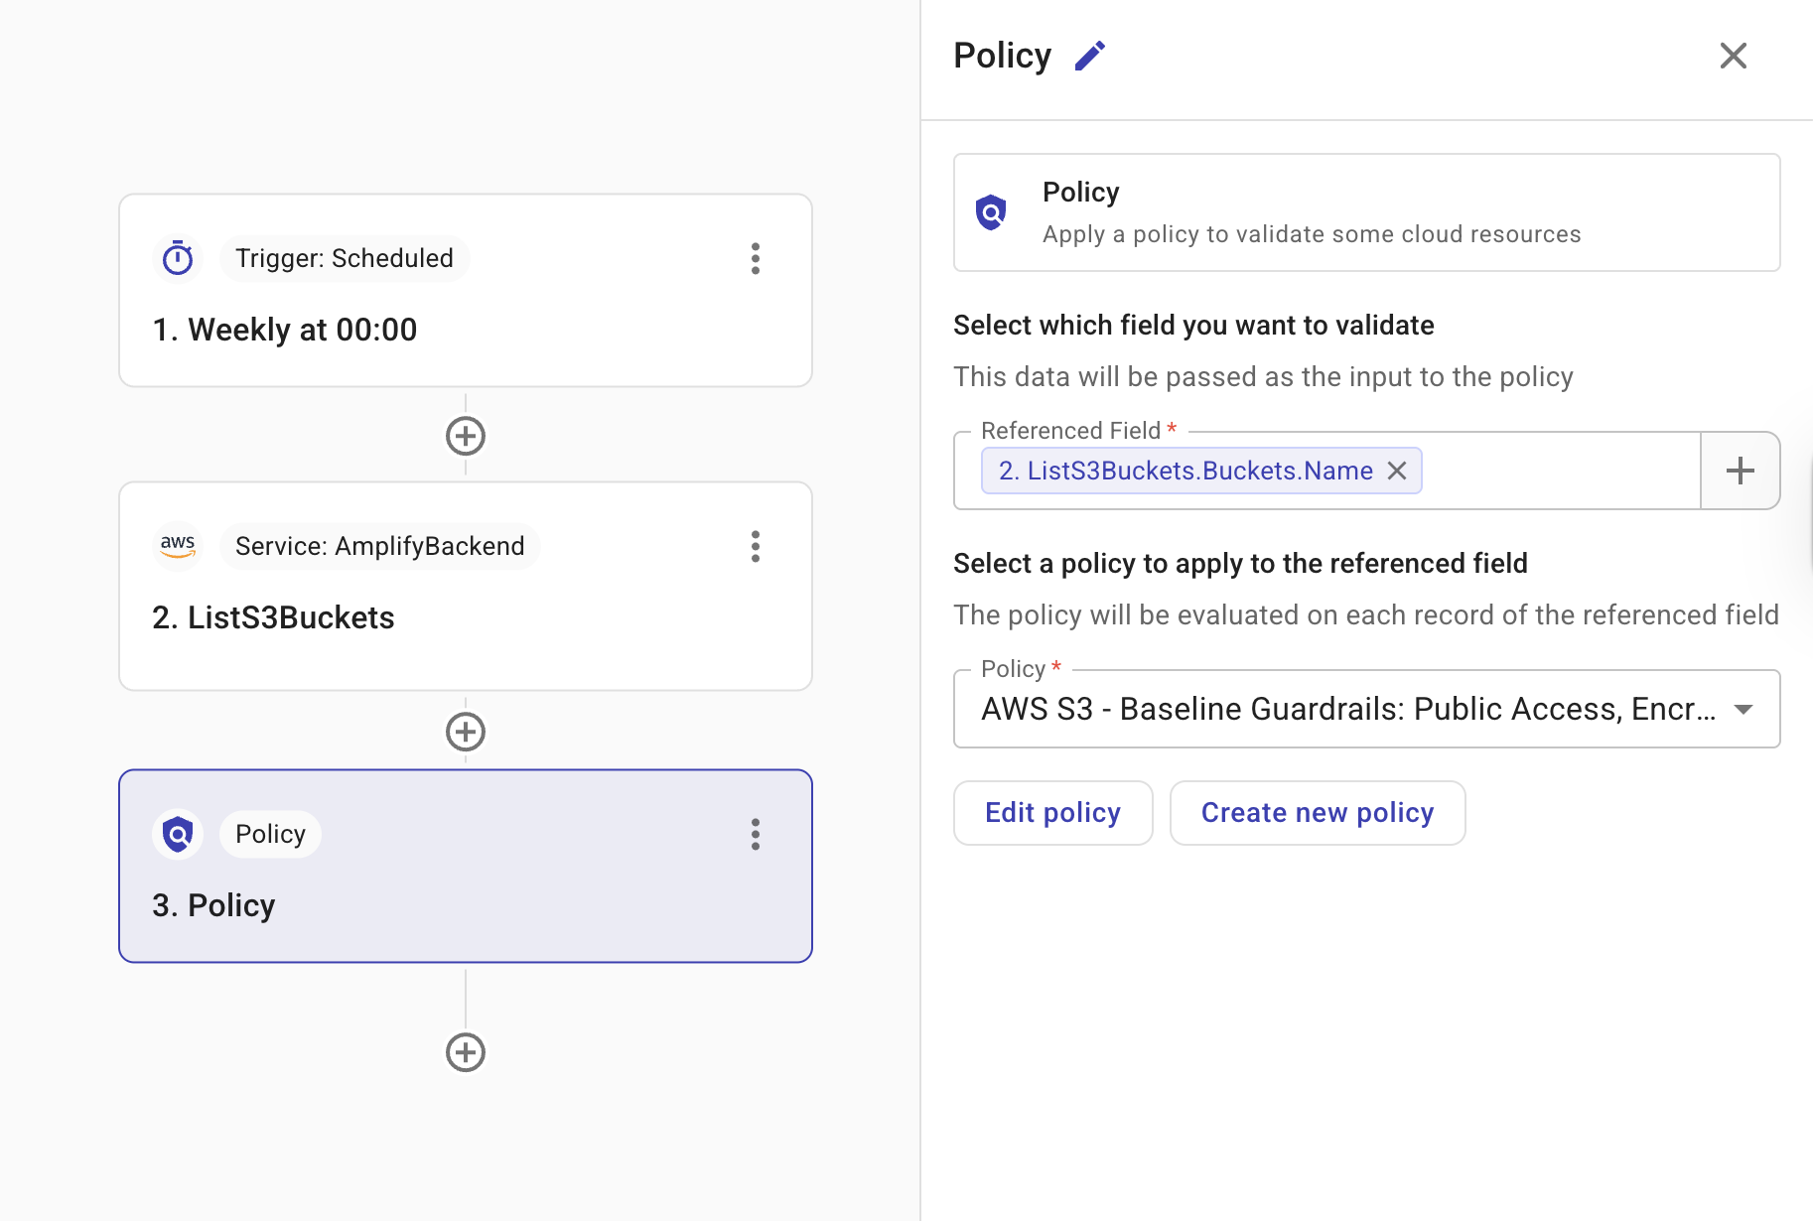
Task: Click the timer icon on the Scheduled trigger node
Action: (178, 258)
